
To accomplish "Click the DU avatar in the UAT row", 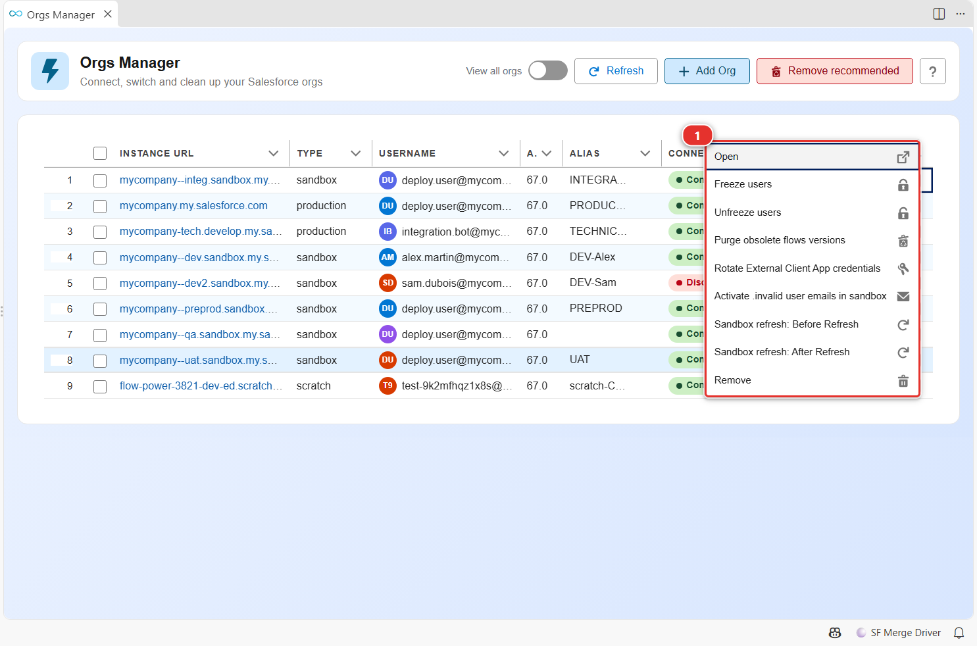I will [388, 360].
